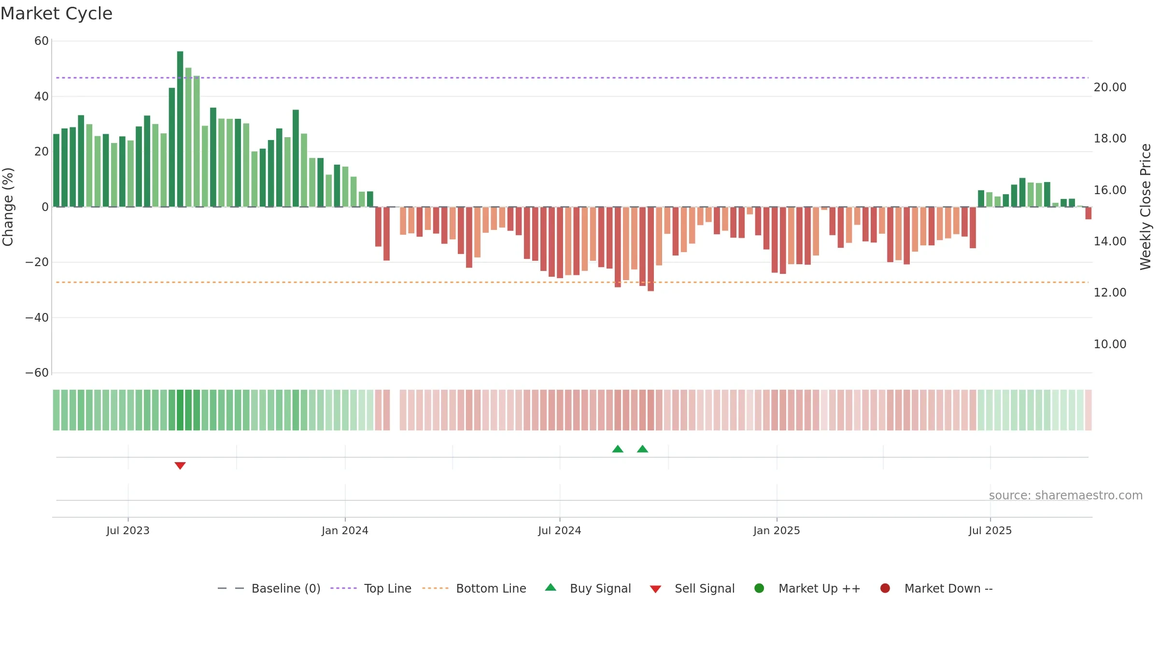This screenshot has width=1159, height=652.
Task: Click the last red bar at chart's right edge
Action: tap(1088, 213)
